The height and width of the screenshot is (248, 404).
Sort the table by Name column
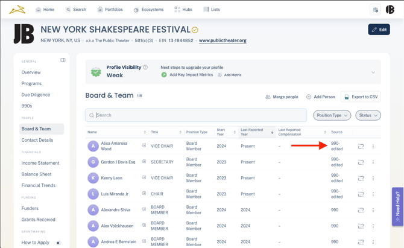[145, 132]
